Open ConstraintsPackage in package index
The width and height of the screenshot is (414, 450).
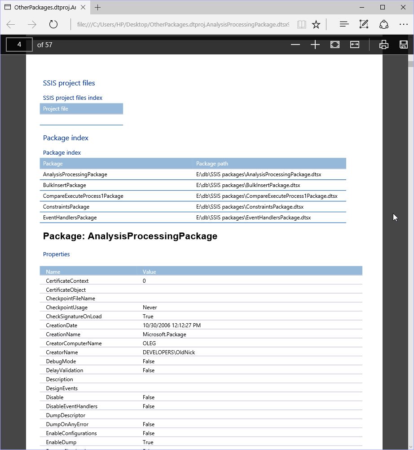point(66,207)
